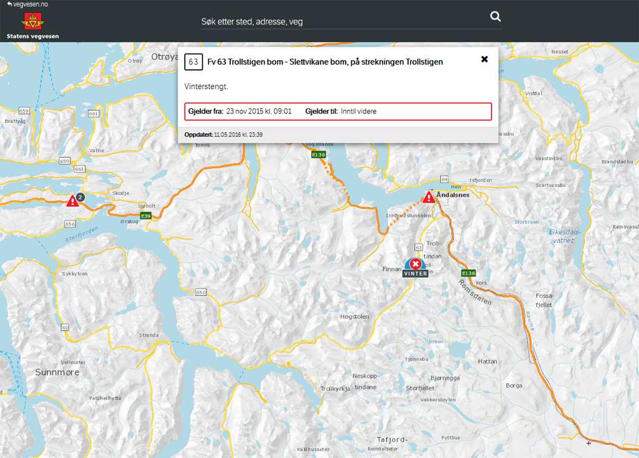
Task: Click the Oppdatert 11.05.2016 timestamp
Action: point(223,135)
